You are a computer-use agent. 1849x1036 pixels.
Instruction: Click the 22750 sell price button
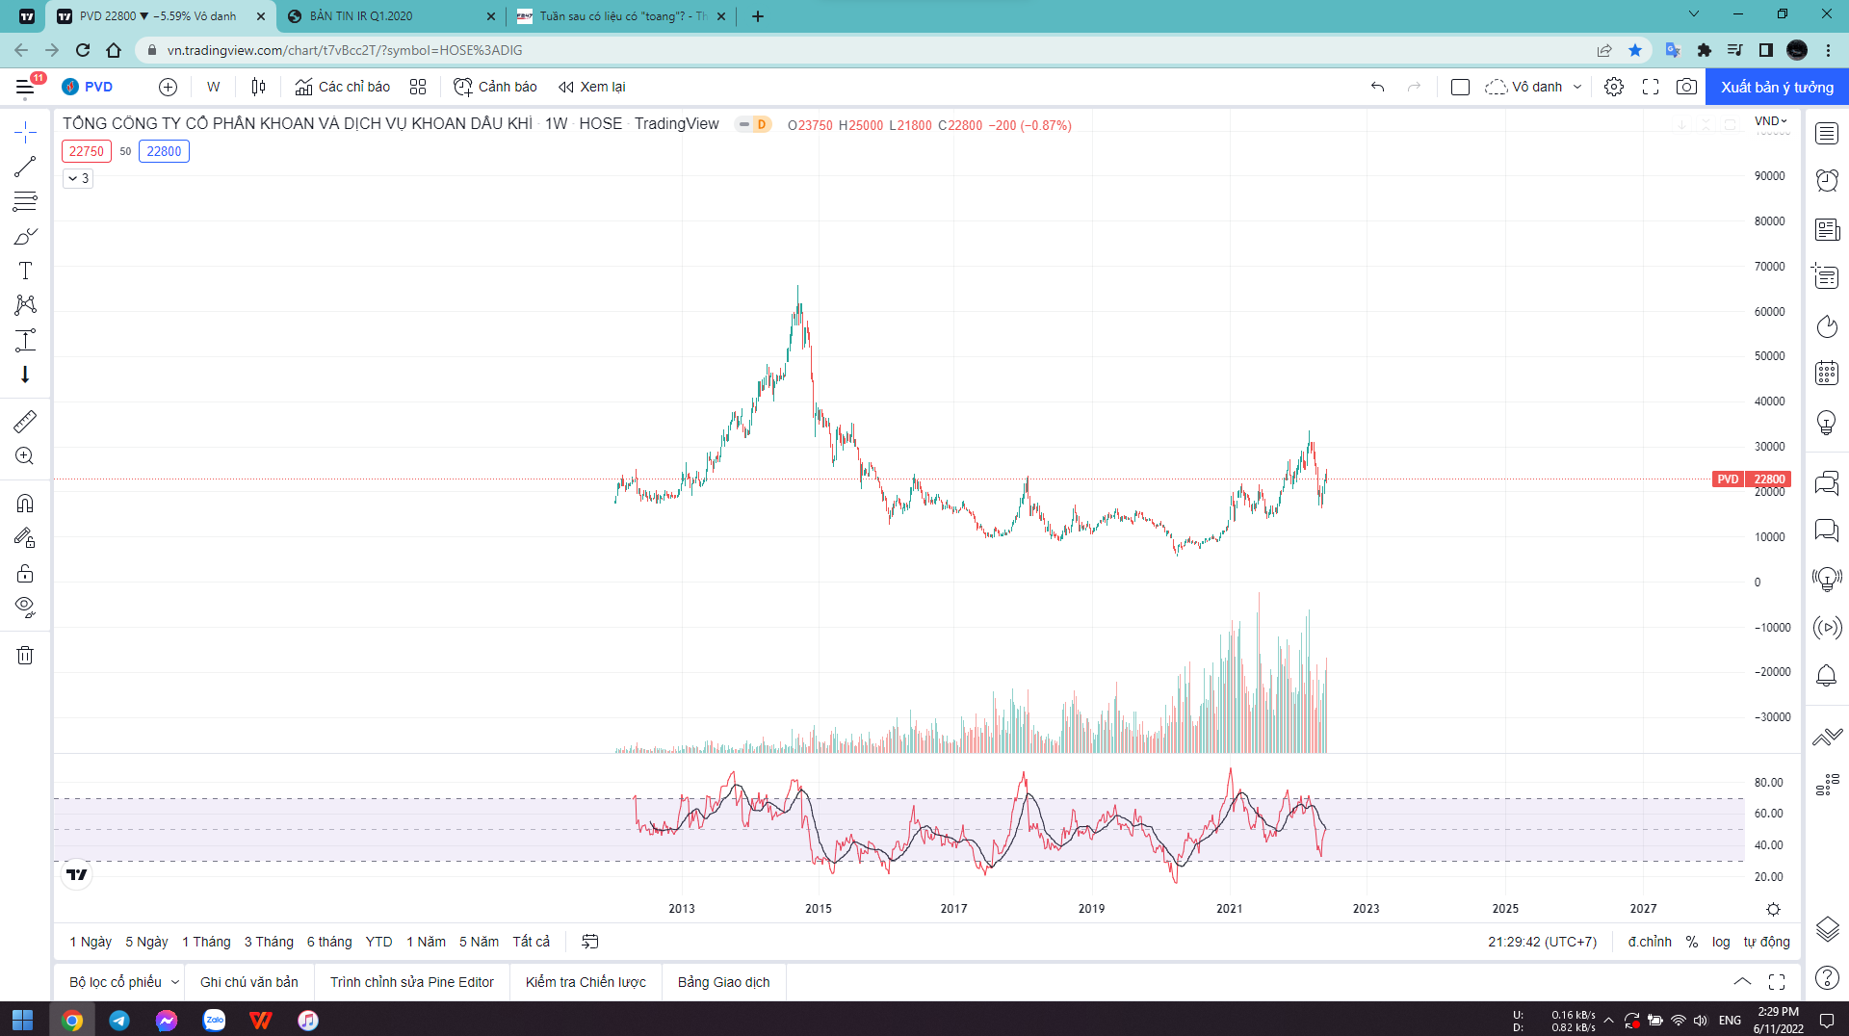click(x=87, y=151)
